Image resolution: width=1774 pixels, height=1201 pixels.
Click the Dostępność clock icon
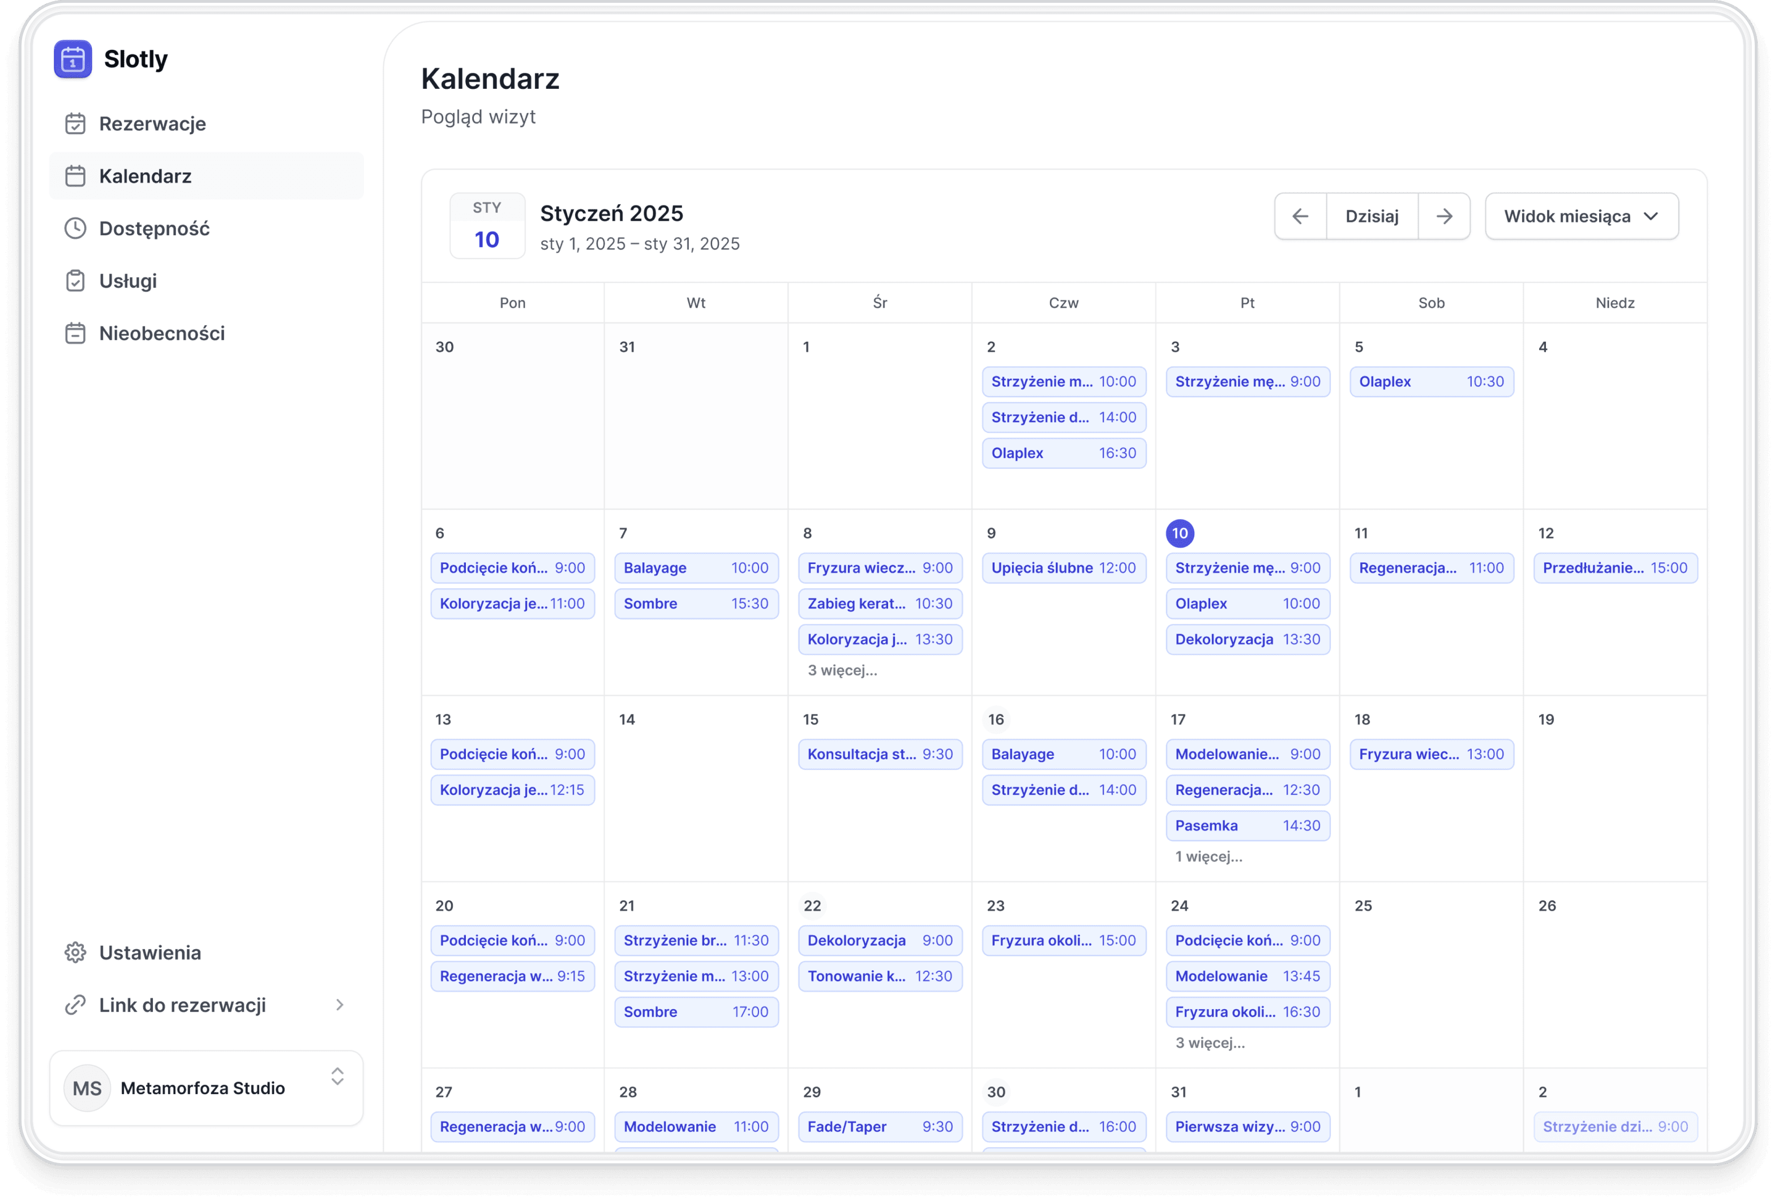[75, 228]
